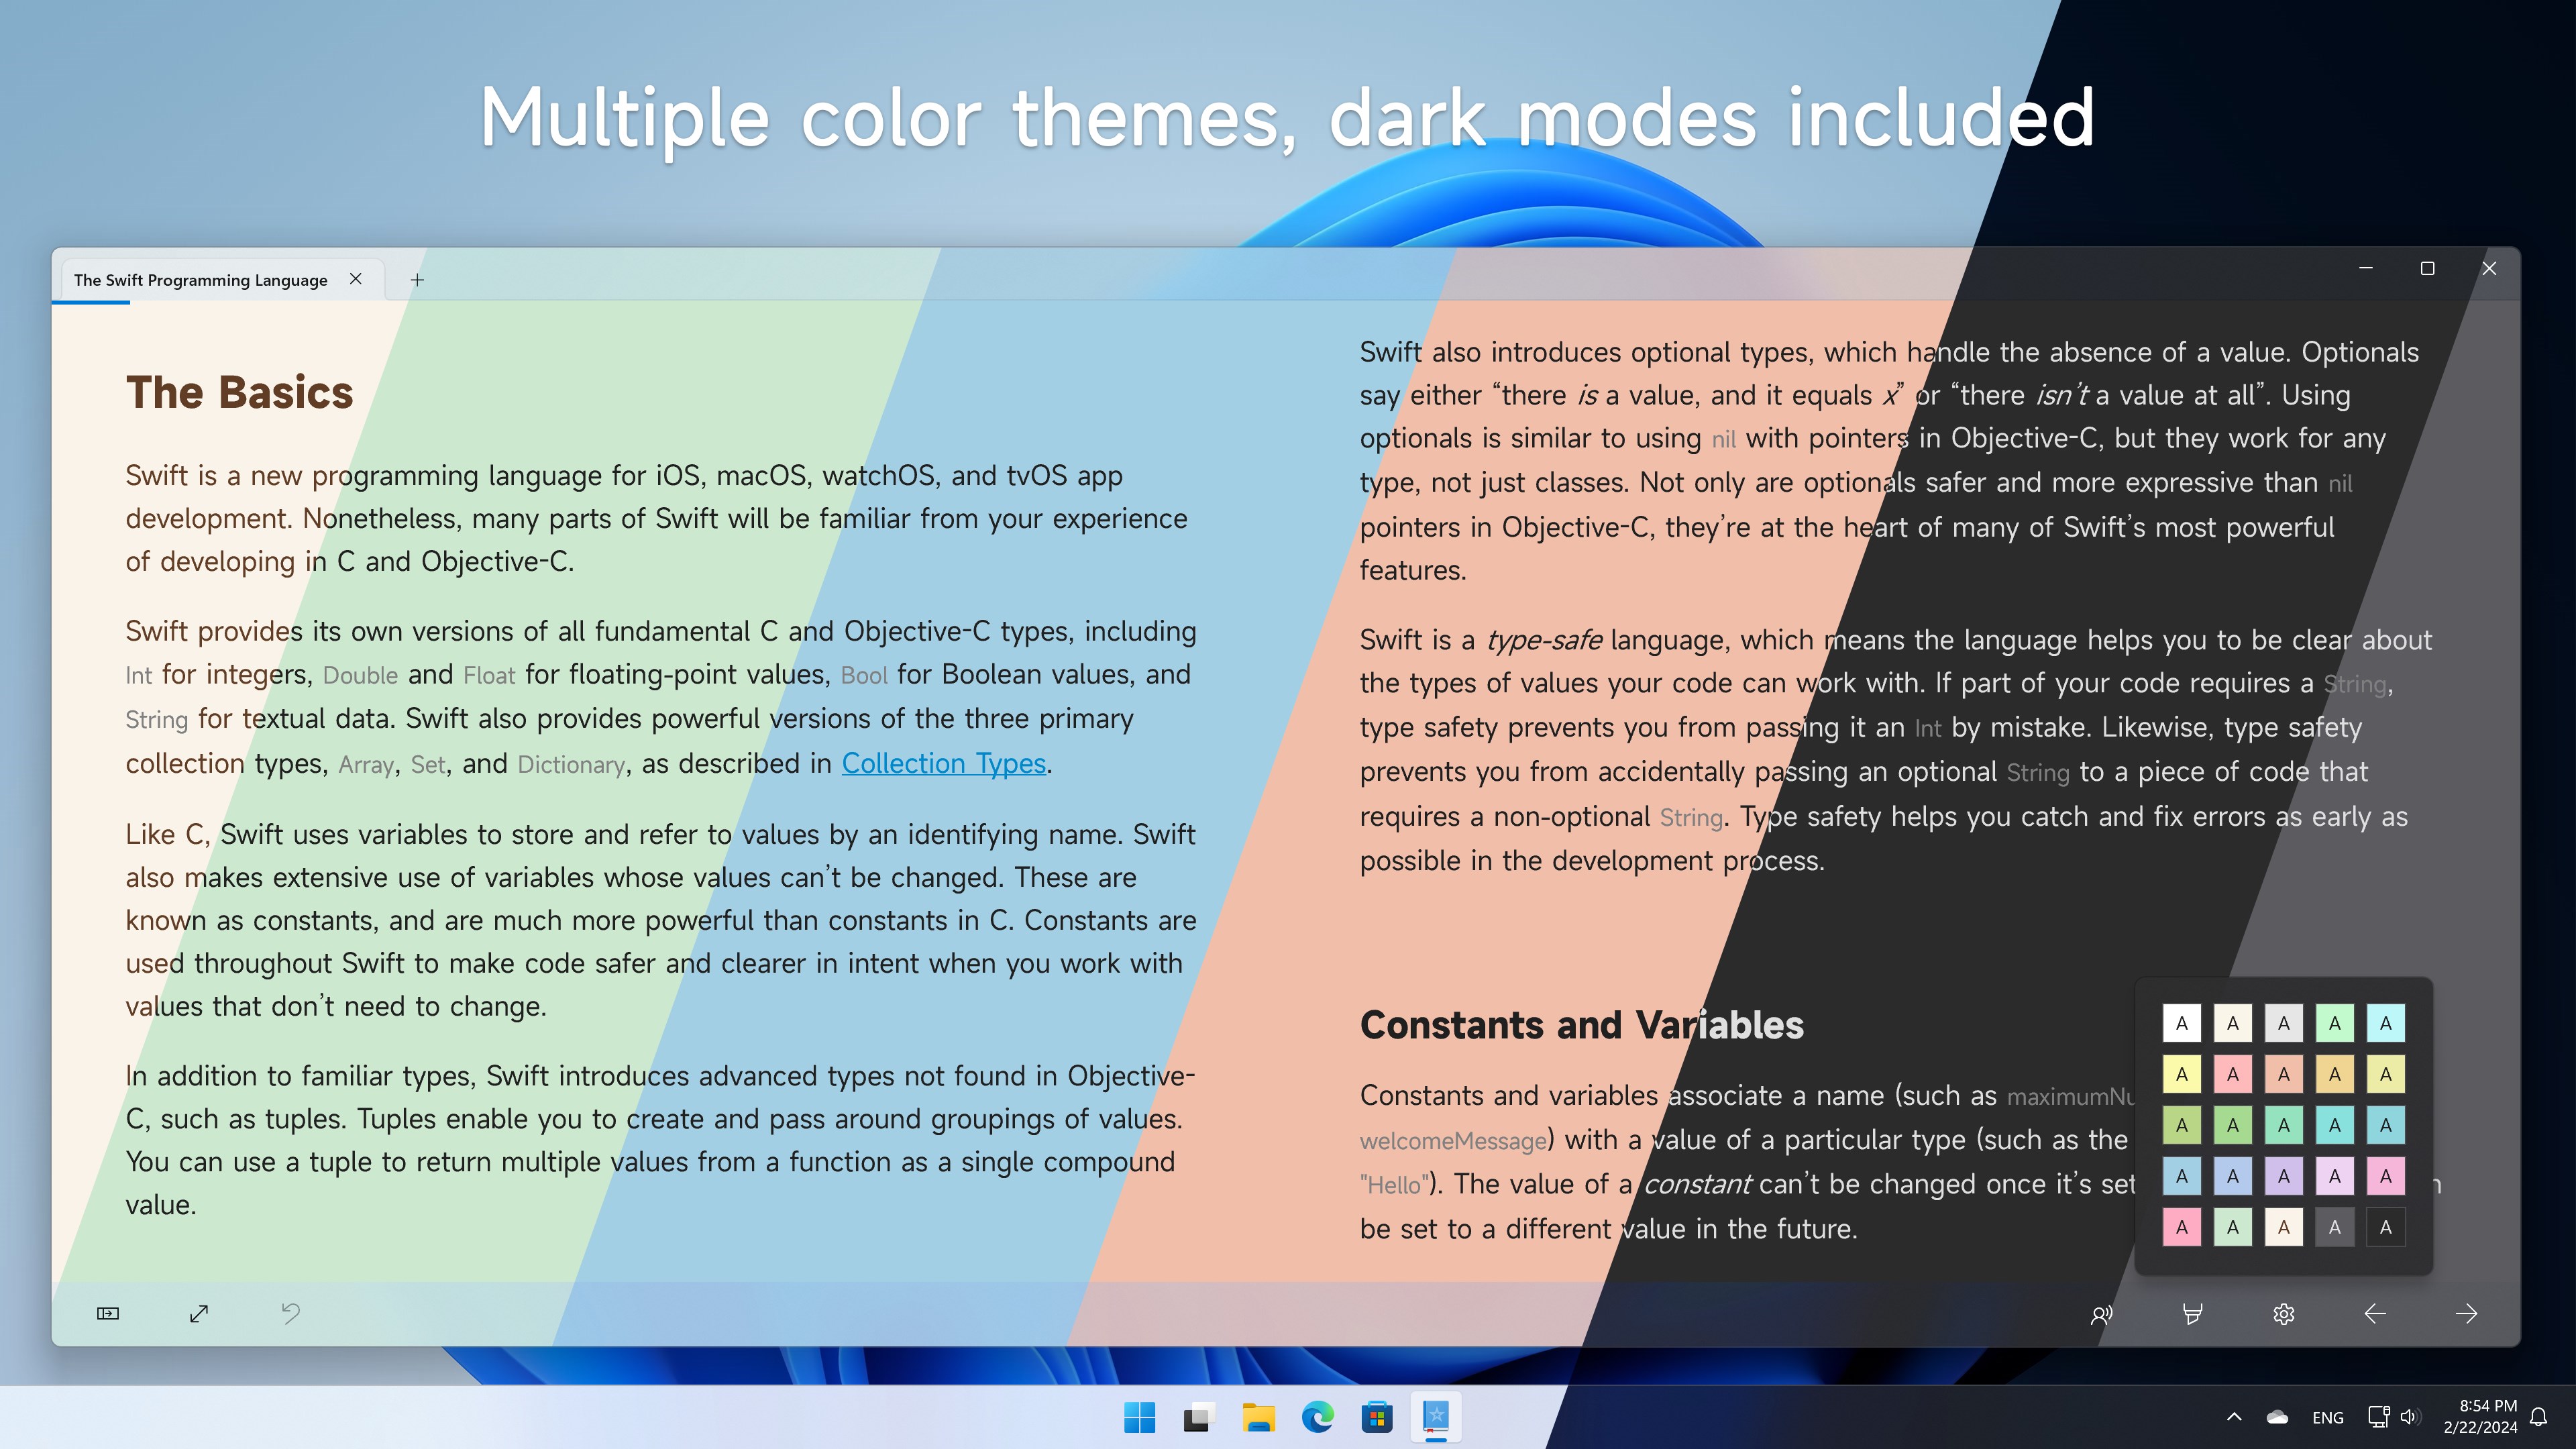2576x1449 pixels.
Task: Open the settings gear in the bottom toolbar
Action: click(2283, 1314)
